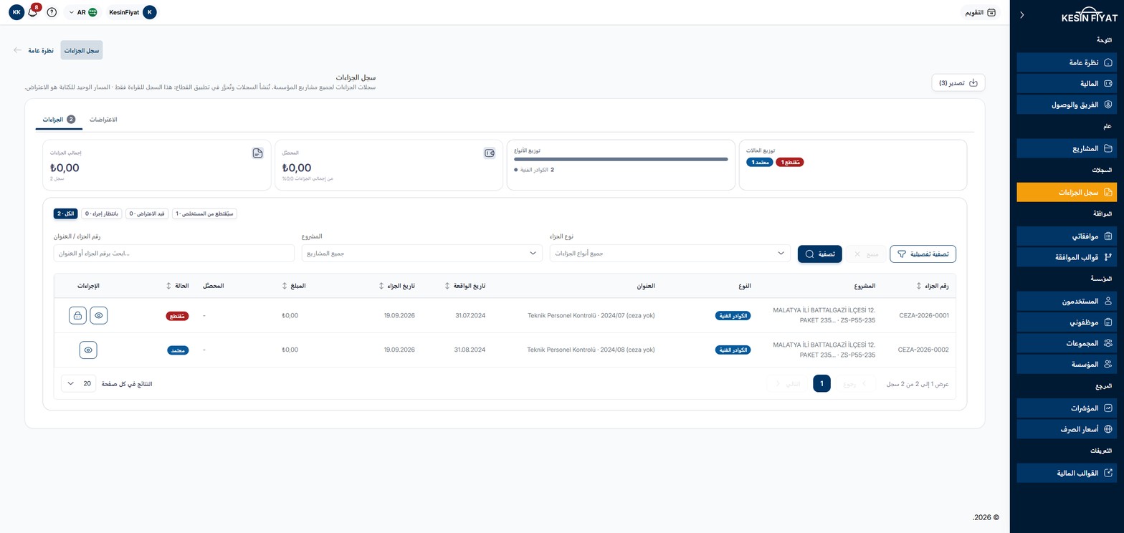
Task: Click the dark تصفية button with magnifier
Action: 819,254
